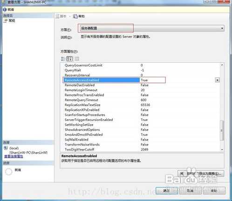Select the RemoteQueryTimeout property row
This screenshot has width=232, height=201.
[140, 100]
